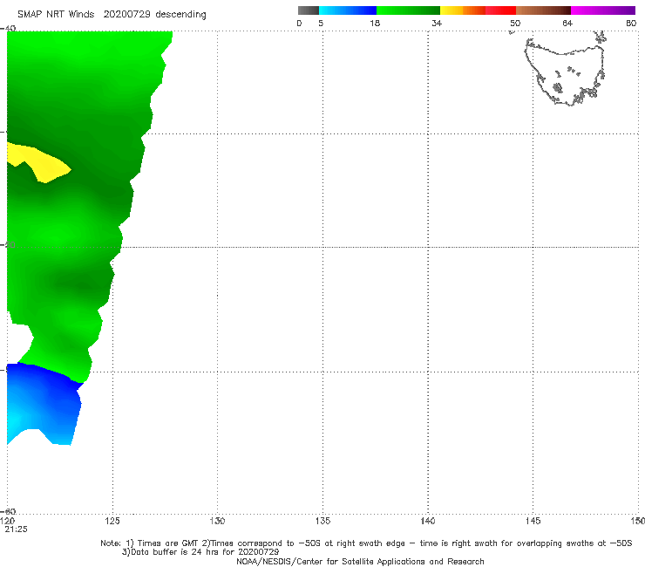Screen dimensions: 645x567
Task: Click the yellow high-wind patch in the swath
Action: 39,162
